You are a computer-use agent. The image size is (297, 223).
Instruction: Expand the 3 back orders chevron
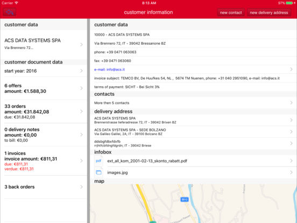coord(81,187)
